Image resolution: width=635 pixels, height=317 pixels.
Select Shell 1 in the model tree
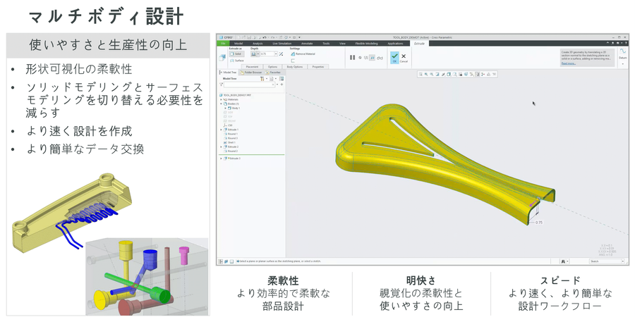tap(233, 142)
